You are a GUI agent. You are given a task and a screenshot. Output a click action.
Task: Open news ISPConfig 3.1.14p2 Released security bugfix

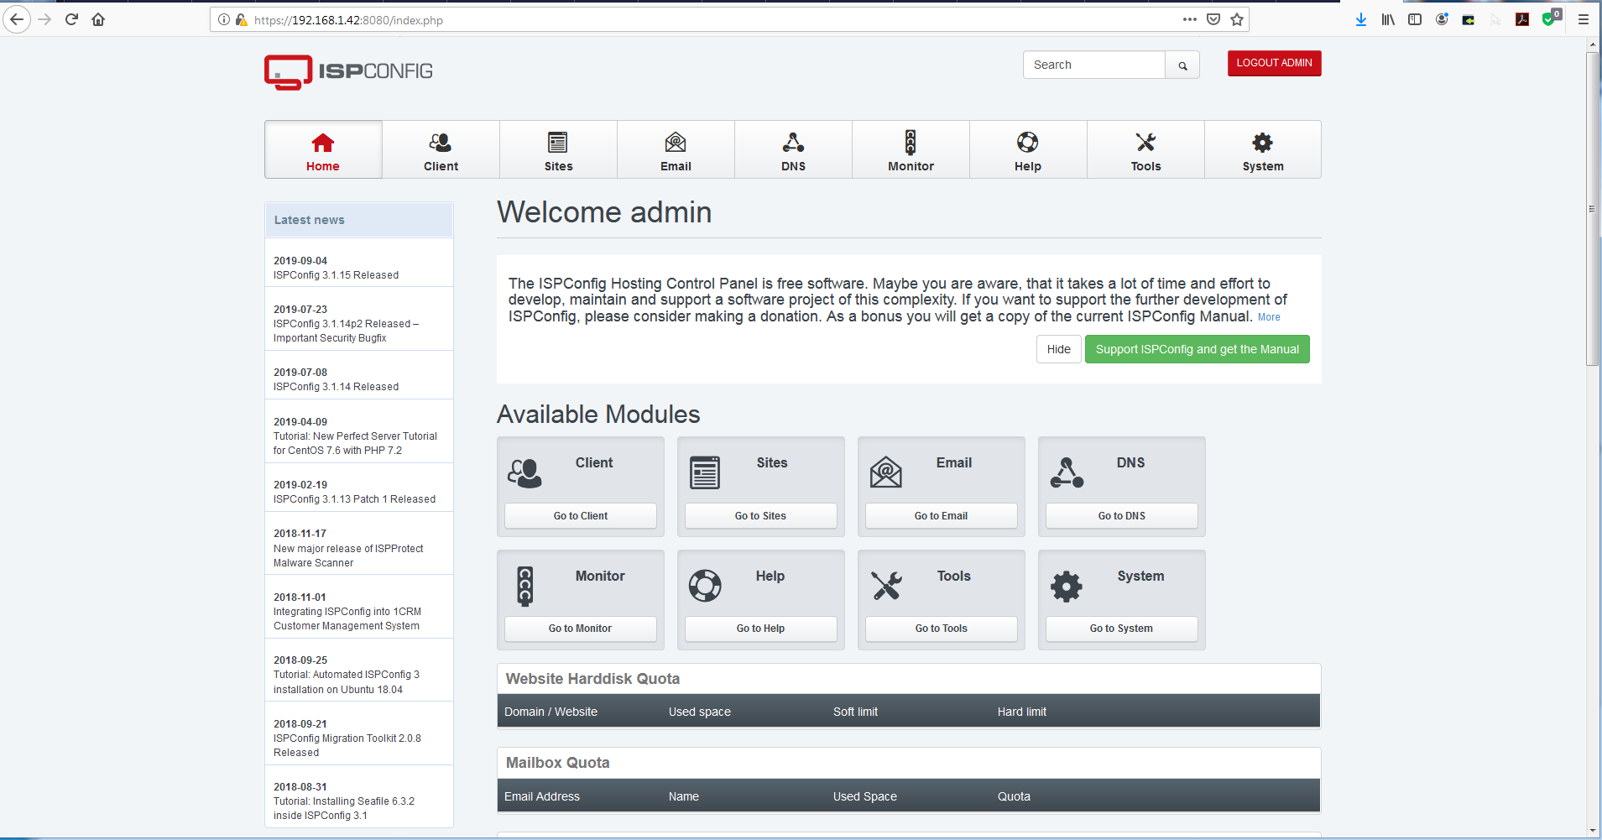(x=346, y=331)
